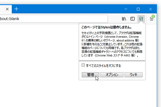Click the text line 'しています（Chrome Web ストア や AMO 等）。'
The image size is (161, 107).
110,55
